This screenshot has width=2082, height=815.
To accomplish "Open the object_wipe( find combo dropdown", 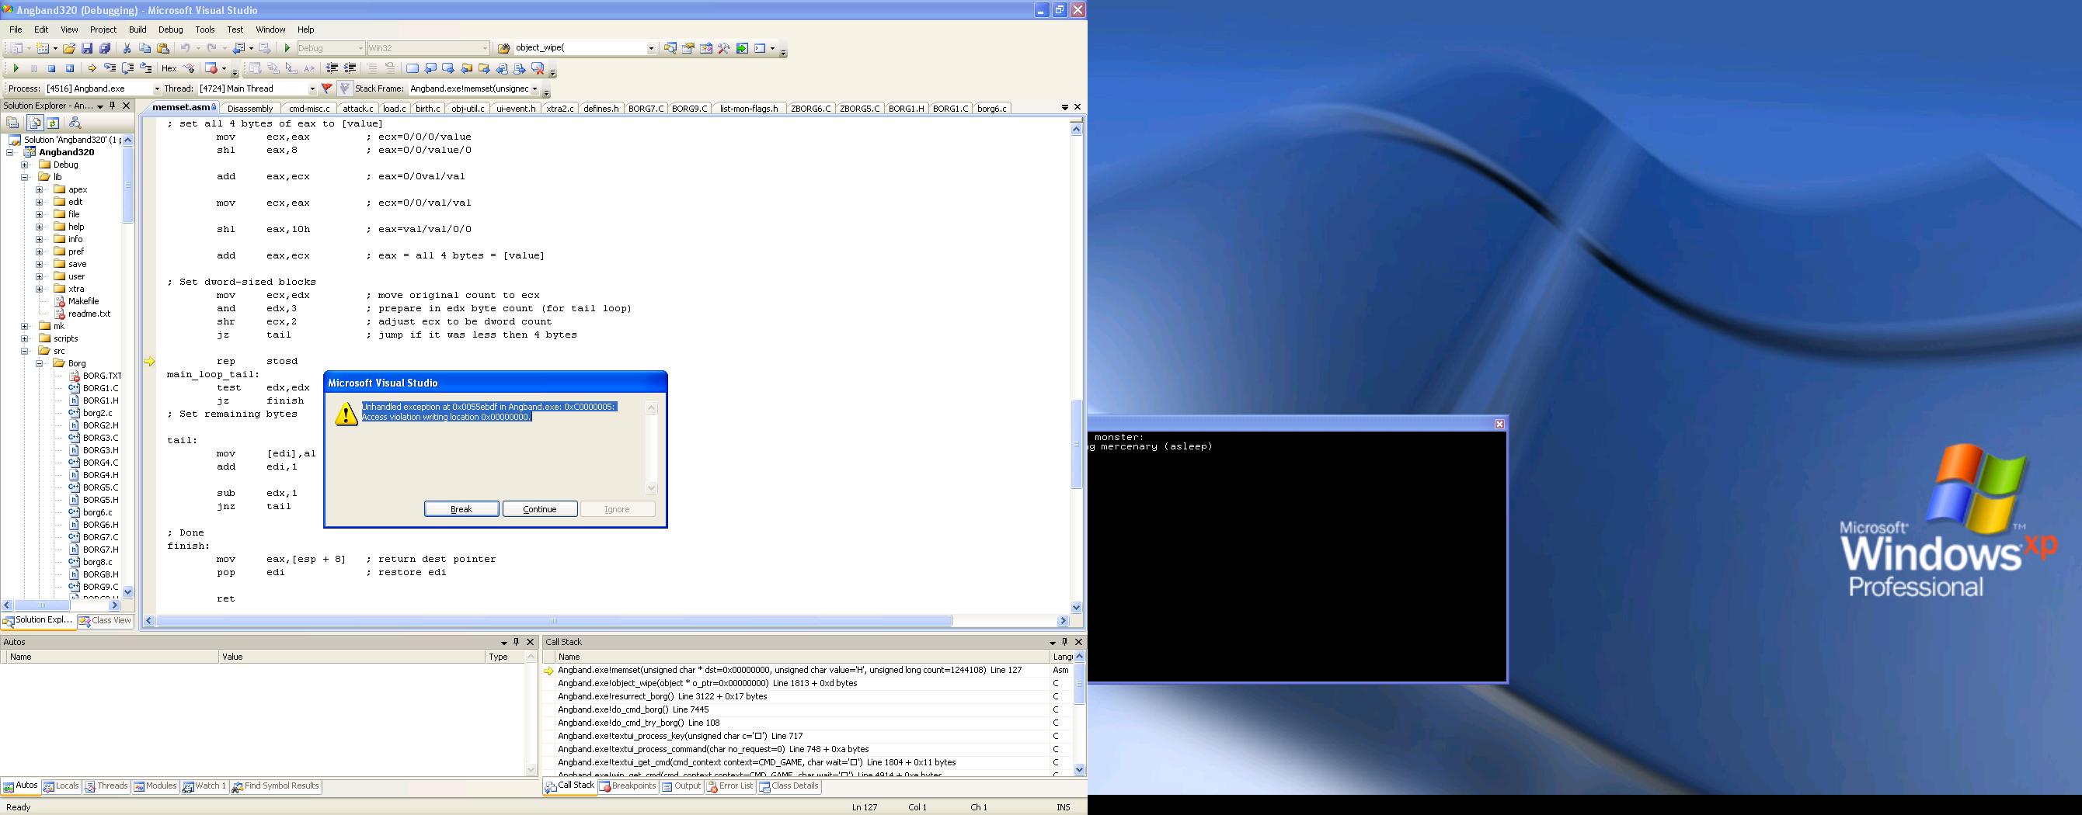I will tap(652, 48).
